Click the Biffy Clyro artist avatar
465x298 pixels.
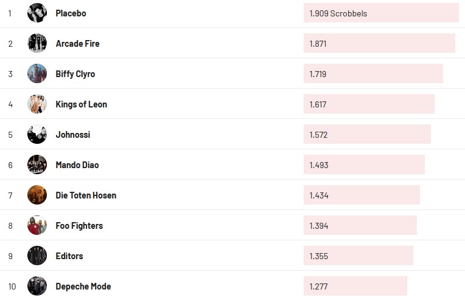tap(37, 73)
